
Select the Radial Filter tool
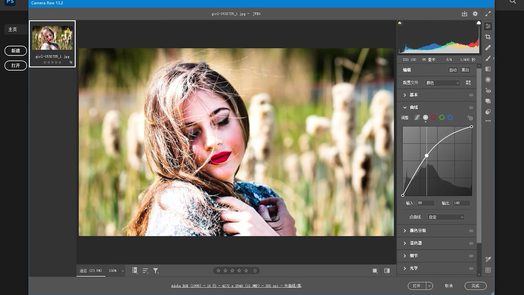point(488,80)
